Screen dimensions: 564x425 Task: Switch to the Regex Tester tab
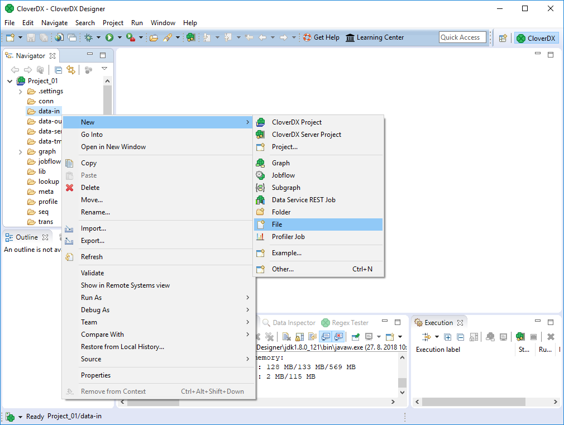pyautogui.click(x=350, y=323)
